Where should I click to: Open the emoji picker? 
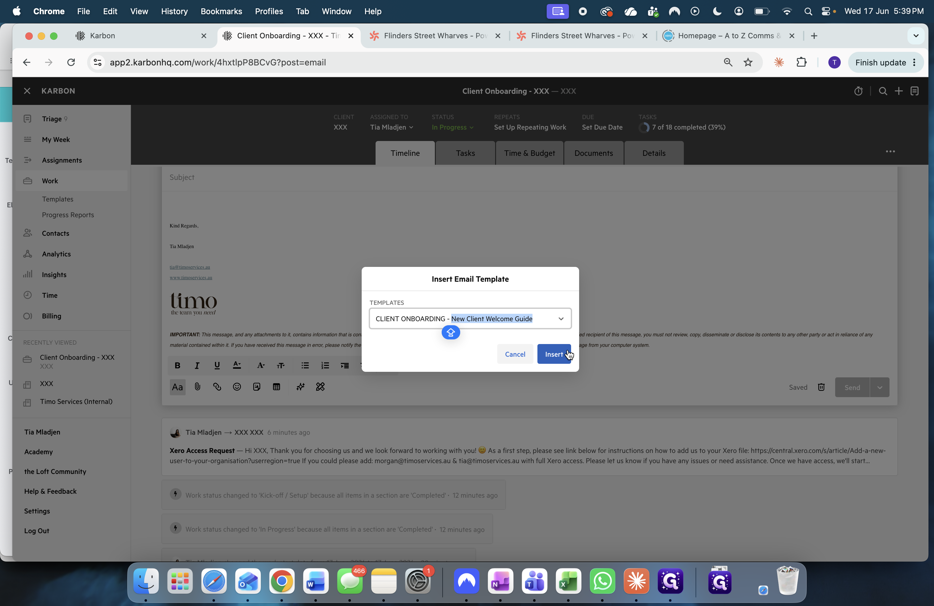tap(237, 387)
